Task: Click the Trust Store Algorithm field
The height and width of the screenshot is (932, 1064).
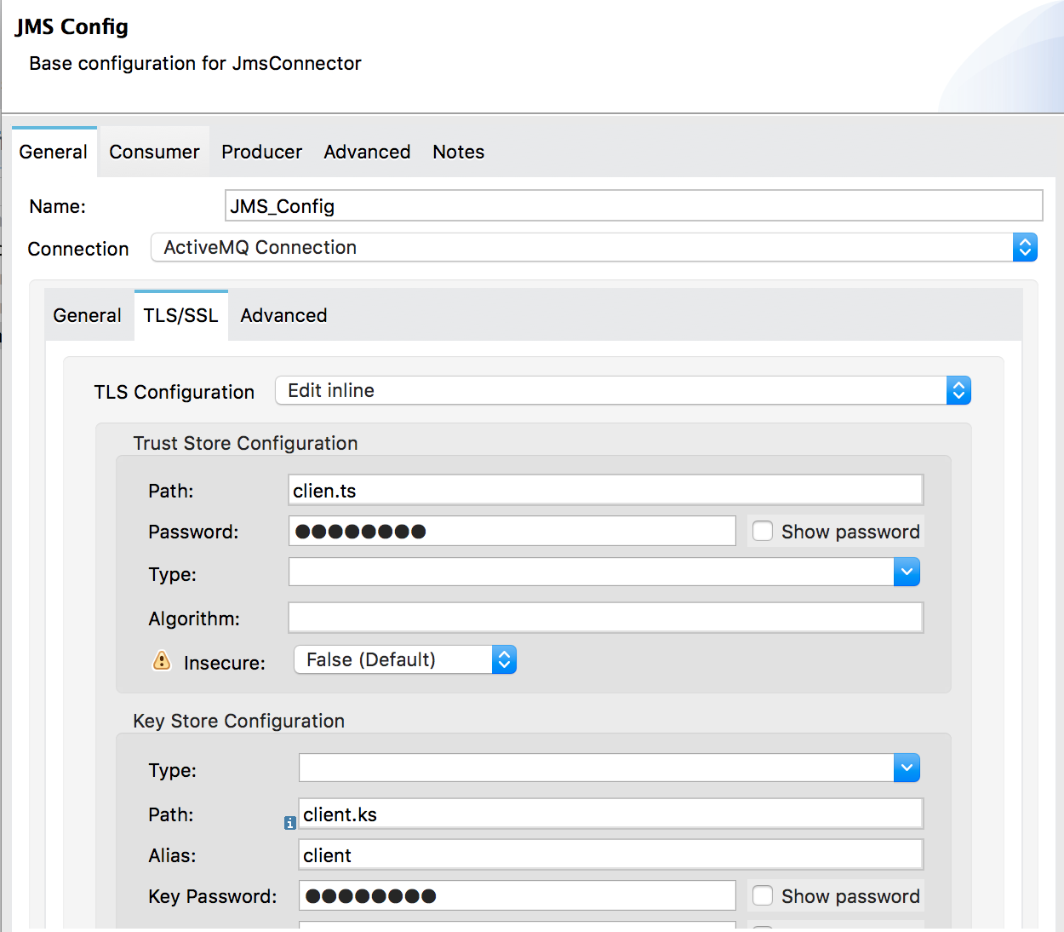Action: [x=605, y=618]
